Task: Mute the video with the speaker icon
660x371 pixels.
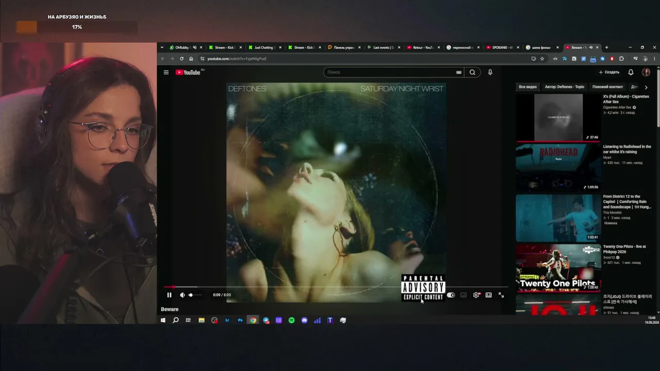Action: point(182,295)
